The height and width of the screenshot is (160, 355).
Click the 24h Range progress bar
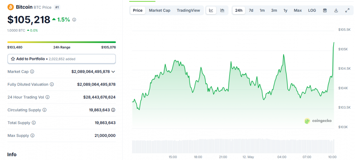(62, 42)
